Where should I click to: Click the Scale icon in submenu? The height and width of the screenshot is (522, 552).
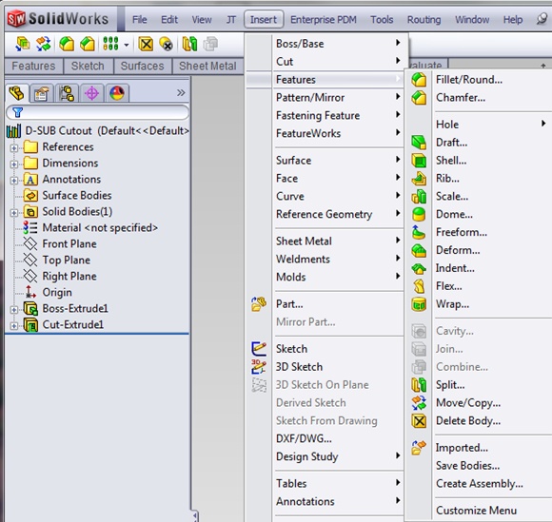(419, 197)
